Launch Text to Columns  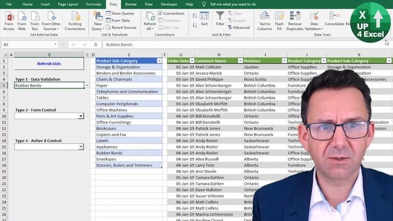pos(265,21)
